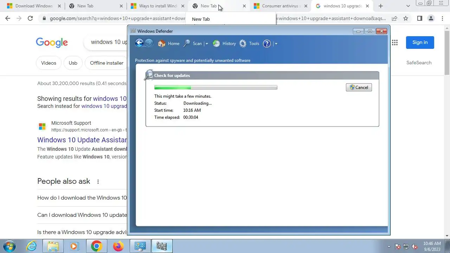
Task: Launch Internet Explorer from the taskbar
Action: tap(32, 246)
